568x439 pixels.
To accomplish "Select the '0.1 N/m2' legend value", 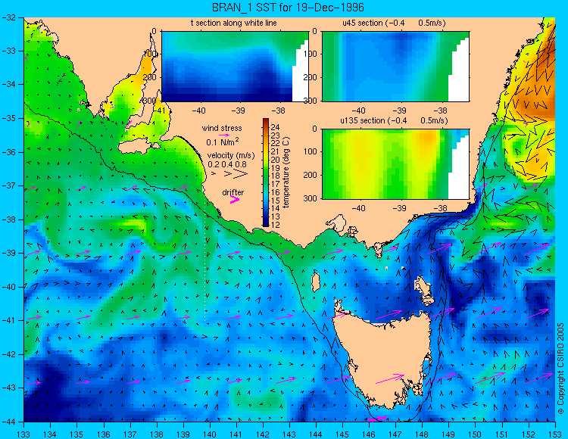I will tap(223, 142).
